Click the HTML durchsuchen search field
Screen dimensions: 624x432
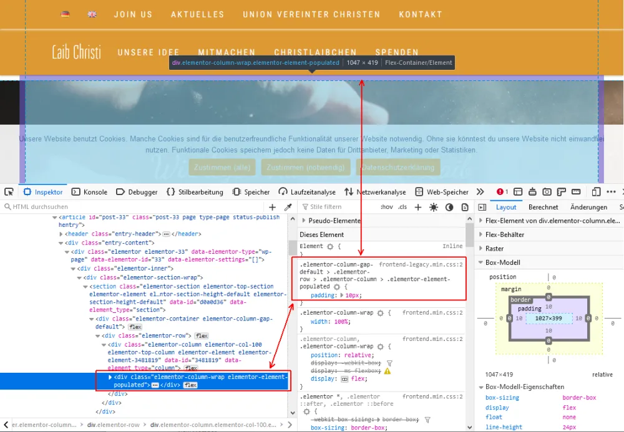tap(134, 207)
